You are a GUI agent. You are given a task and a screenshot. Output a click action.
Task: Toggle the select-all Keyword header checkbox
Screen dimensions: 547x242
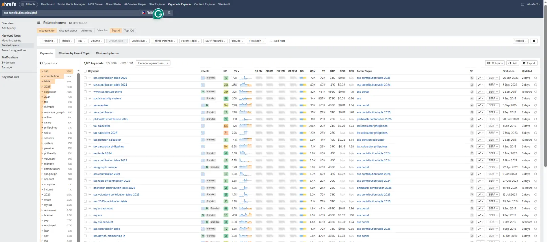pos(85,71)
